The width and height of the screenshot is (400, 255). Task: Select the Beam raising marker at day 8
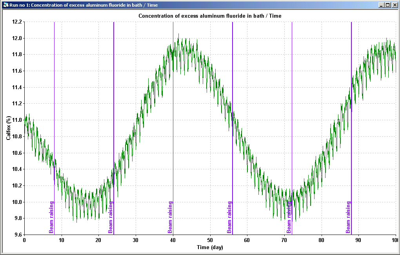click(51, 217)
